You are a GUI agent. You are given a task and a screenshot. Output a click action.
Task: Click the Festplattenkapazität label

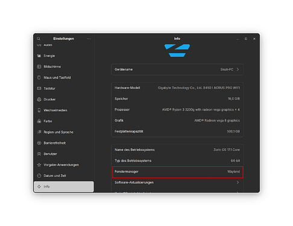pyautogui.click(x=129, y=131)
